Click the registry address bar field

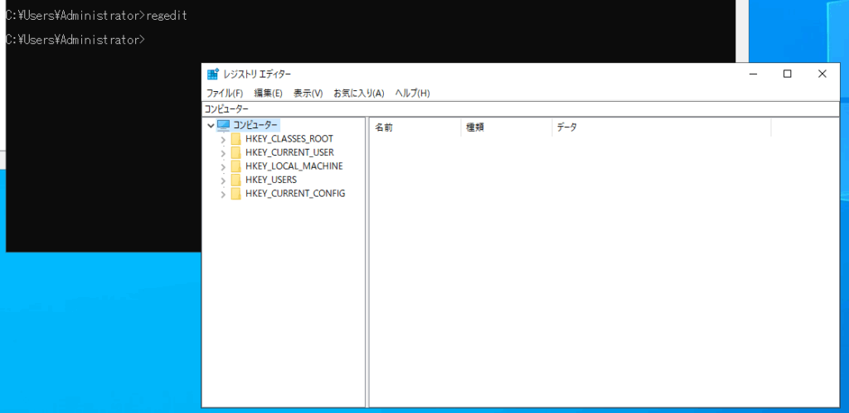click(x=521, y=109)
